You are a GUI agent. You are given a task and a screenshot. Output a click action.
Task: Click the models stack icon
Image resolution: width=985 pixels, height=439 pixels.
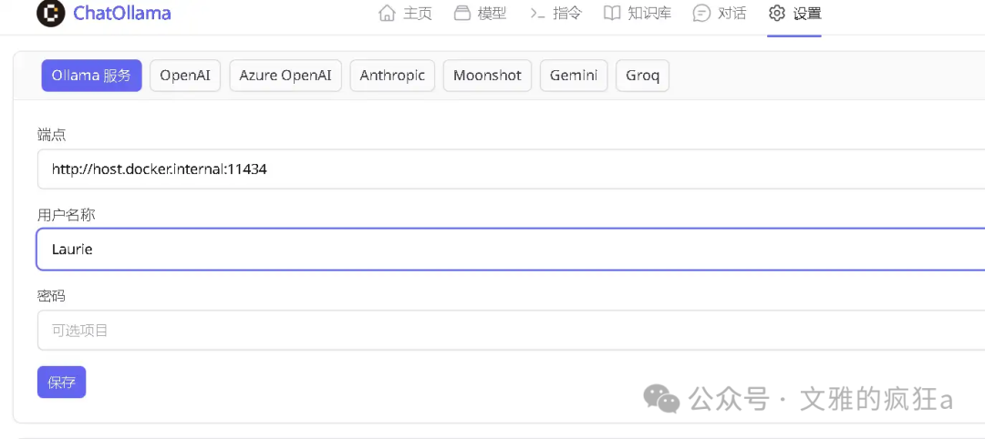point(462,14)
